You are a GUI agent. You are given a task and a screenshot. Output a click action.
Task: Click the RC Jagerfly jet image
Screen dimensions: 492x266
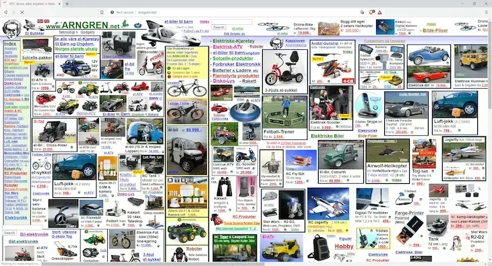click(328, 203)
